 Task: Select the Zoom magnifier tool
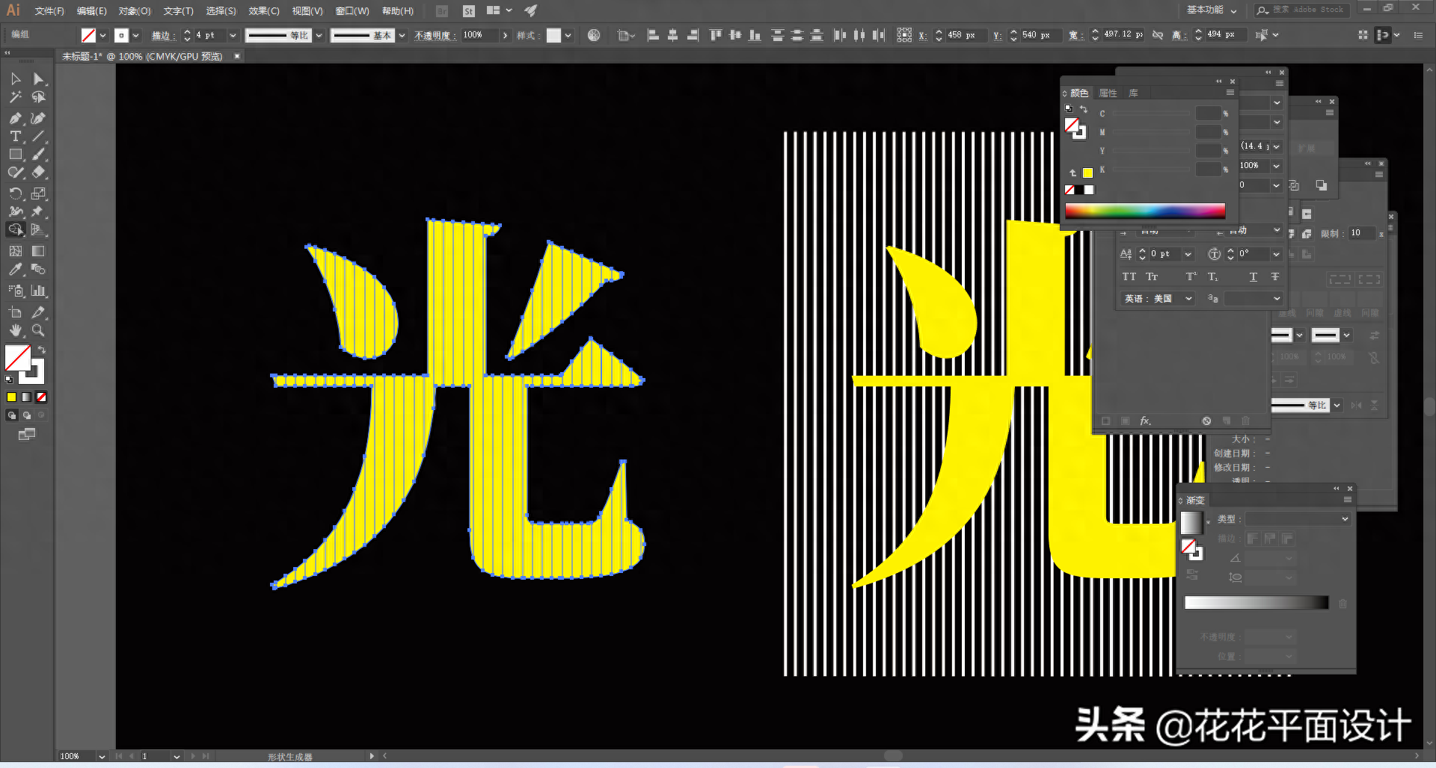pyautogui.click(x=38, y=330)
